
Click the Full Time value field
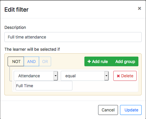44,86
